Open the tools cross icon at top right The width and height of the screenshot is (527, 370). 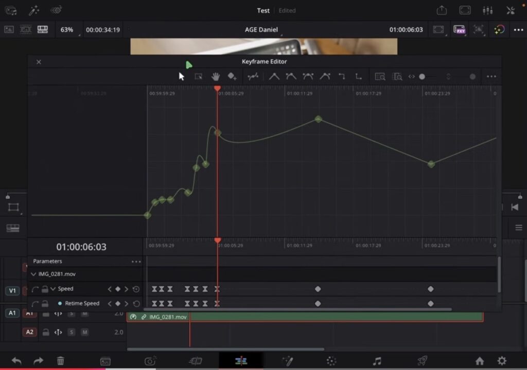[511, 10]
